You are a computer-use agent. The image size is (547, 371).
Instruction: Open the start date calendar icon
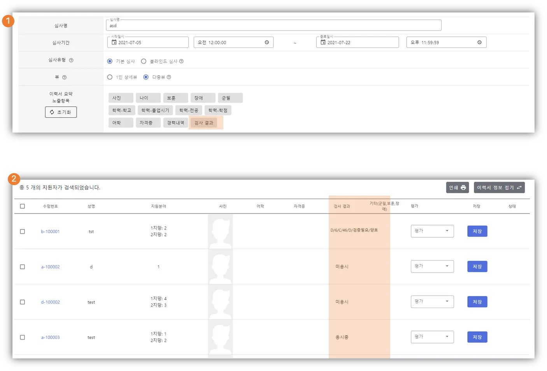tap(114, 42)
